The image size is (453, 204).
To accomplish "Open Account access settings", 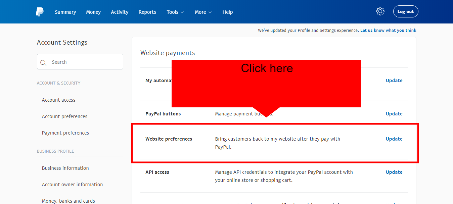I will (x=58, y=100).
